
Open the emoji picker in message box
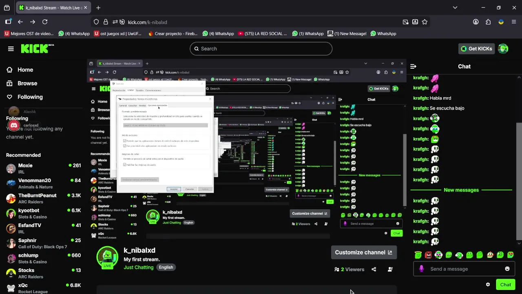[x=507, y=269]
